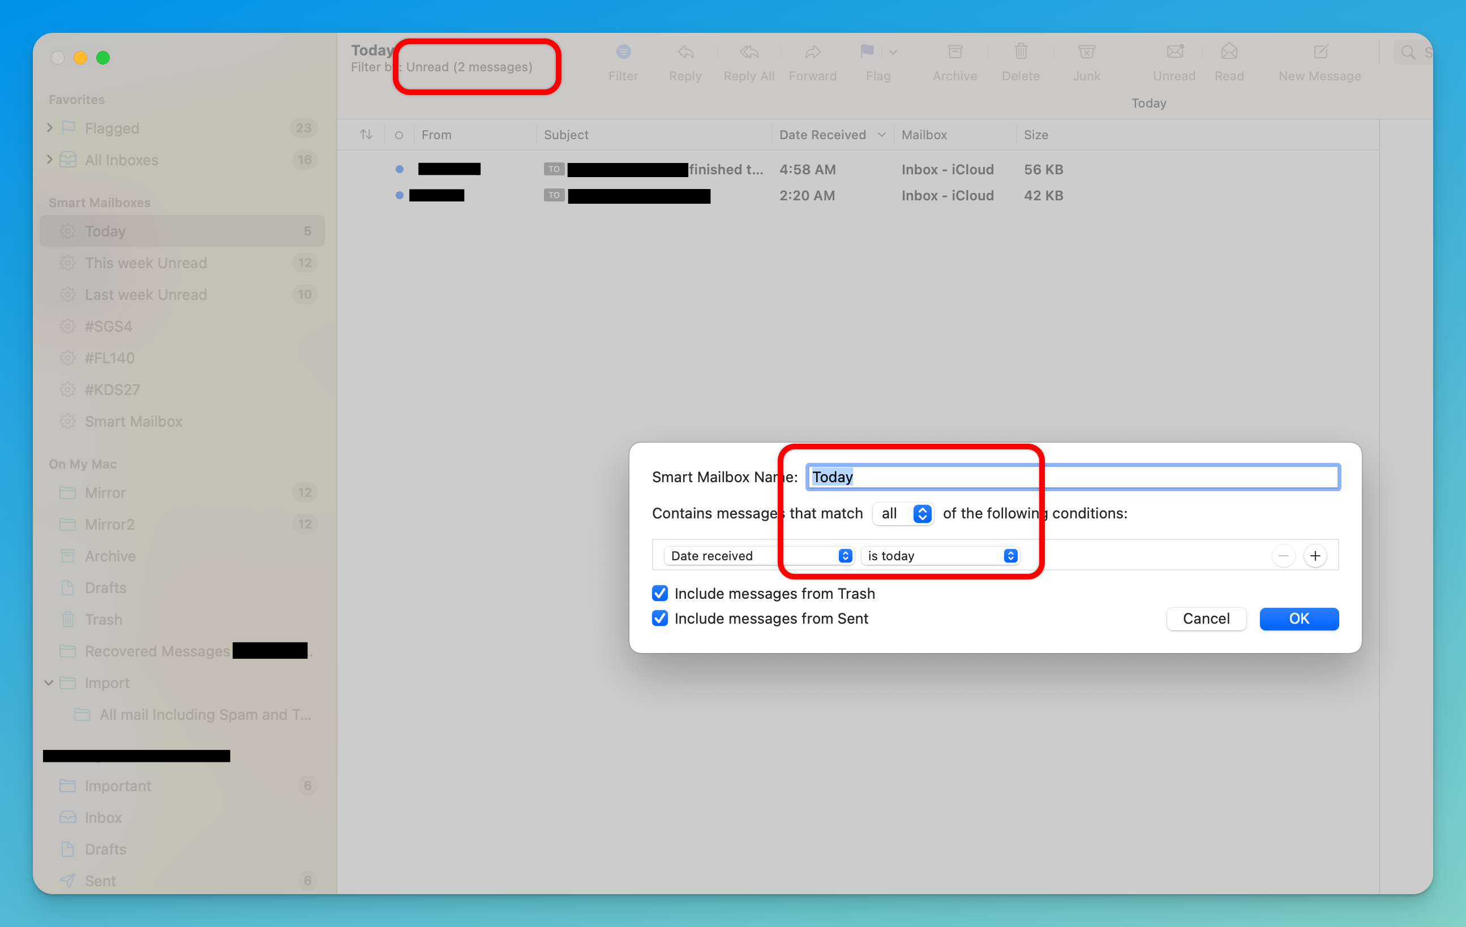Open the 'is today' dropdown

point(941,556)
